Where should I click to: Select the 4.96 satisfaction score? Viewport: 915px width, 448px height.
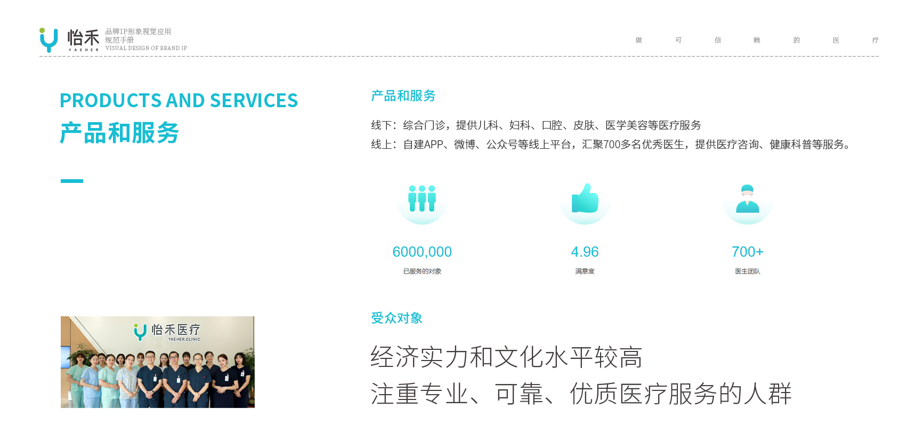coord(585,252)
